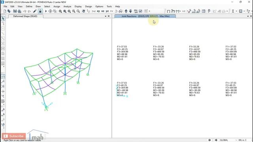The height and width of the screenshot is (142, 253).
Task: Set the view to the xy plane
Action: tap(98, 11)
